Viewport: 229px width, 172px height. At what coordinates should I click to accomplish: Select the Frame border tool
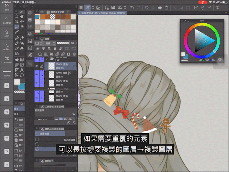[x=22, y=65]
